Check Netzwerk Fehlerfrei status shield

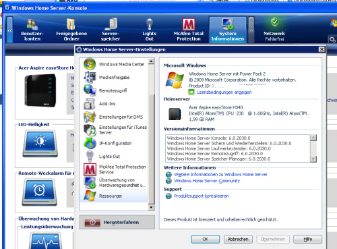[274, 22]
